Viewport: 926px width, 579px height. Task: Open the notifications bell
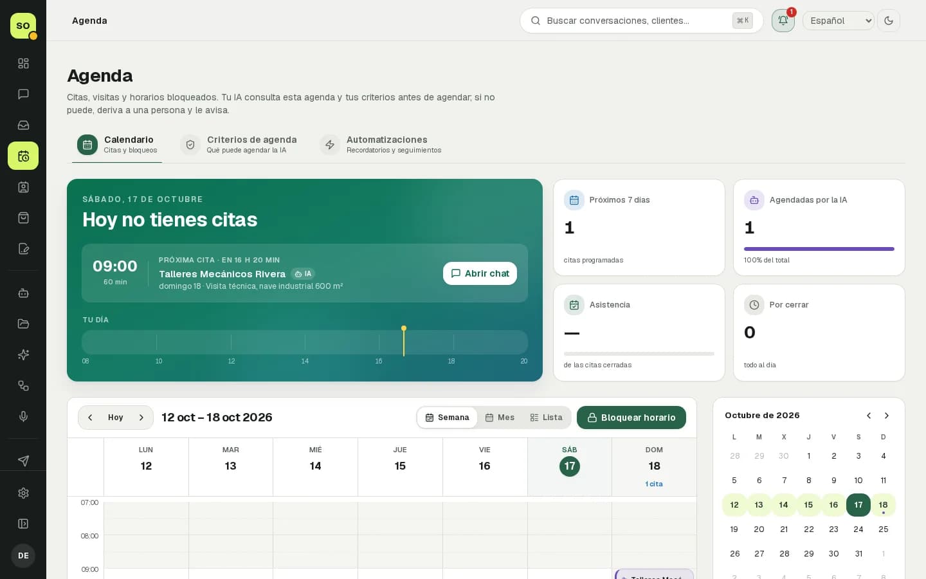[783, 21]
